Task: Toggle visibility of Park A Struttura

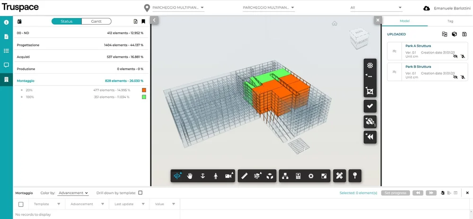Action: point(455,56)
